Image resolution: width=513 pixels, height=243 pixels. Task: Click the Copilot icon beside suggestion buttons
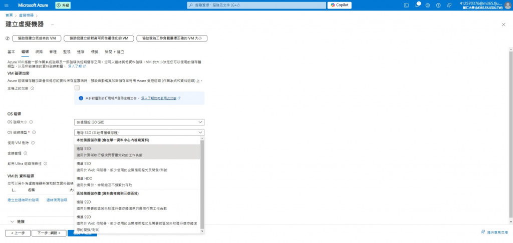8,38
